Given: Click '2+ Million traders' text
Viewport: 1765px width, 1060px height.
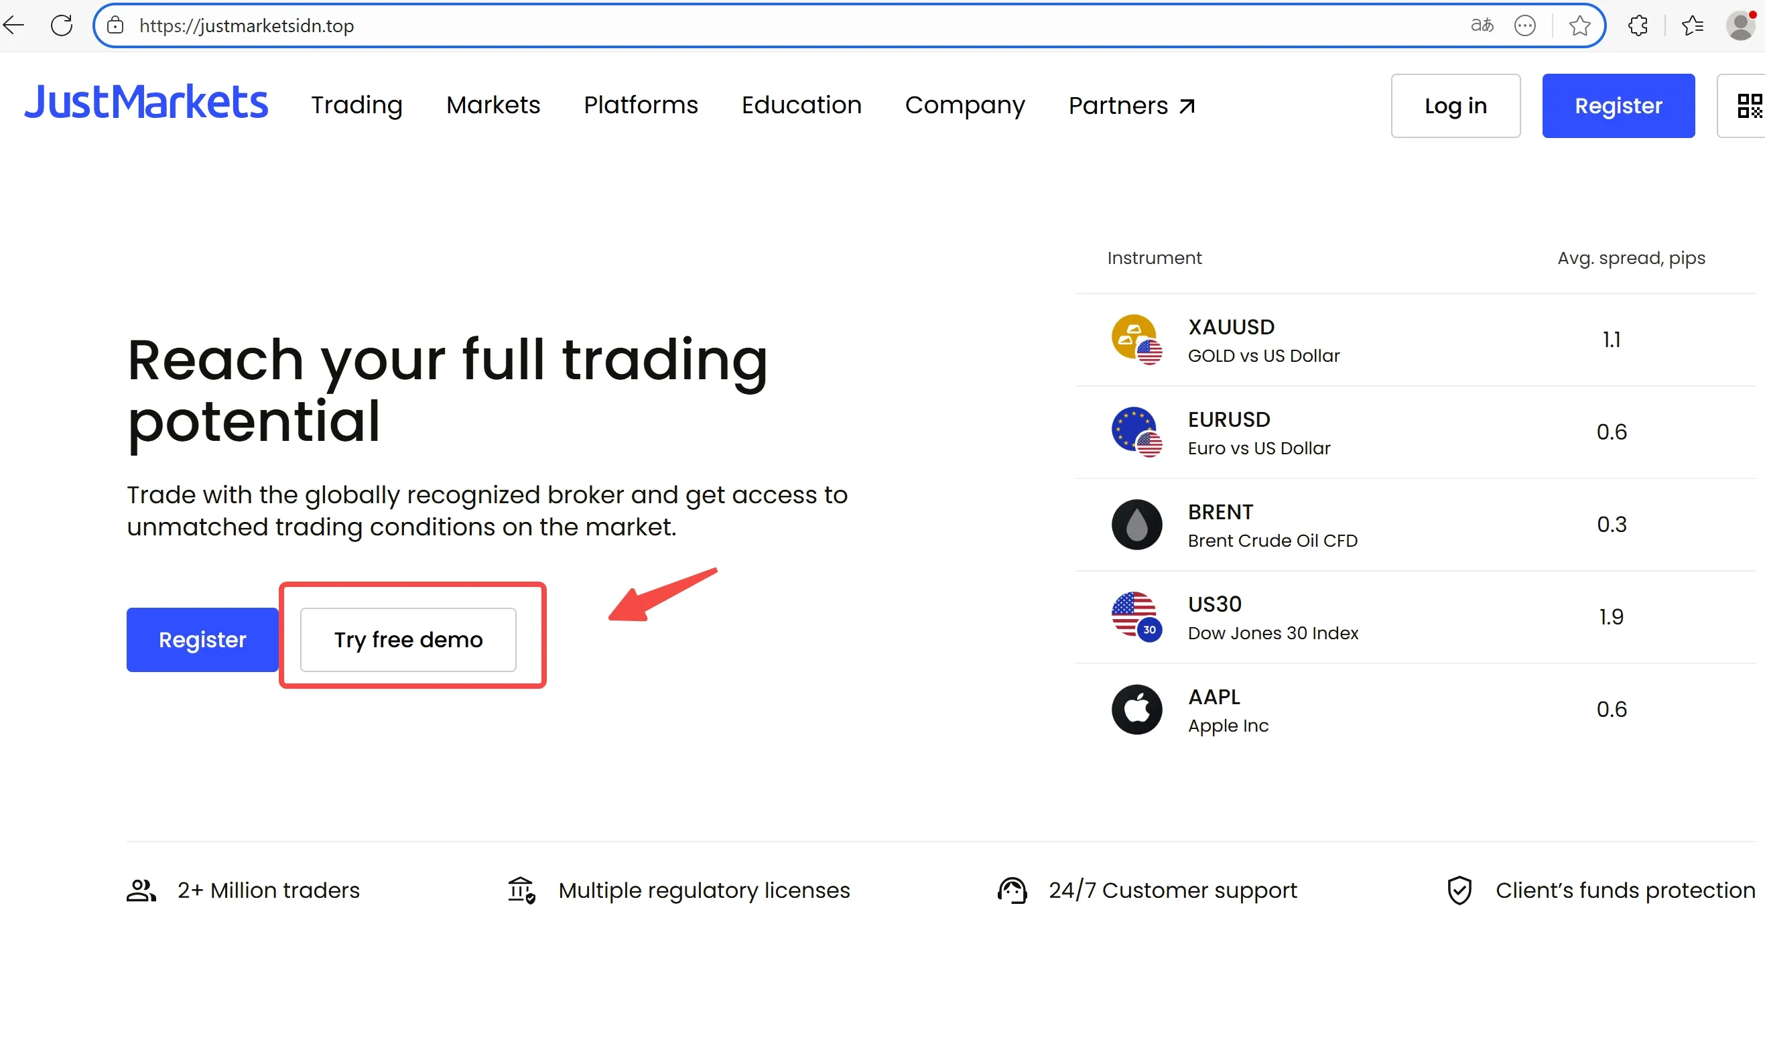Looking at the screenshot, I should [x=269, y=890].
